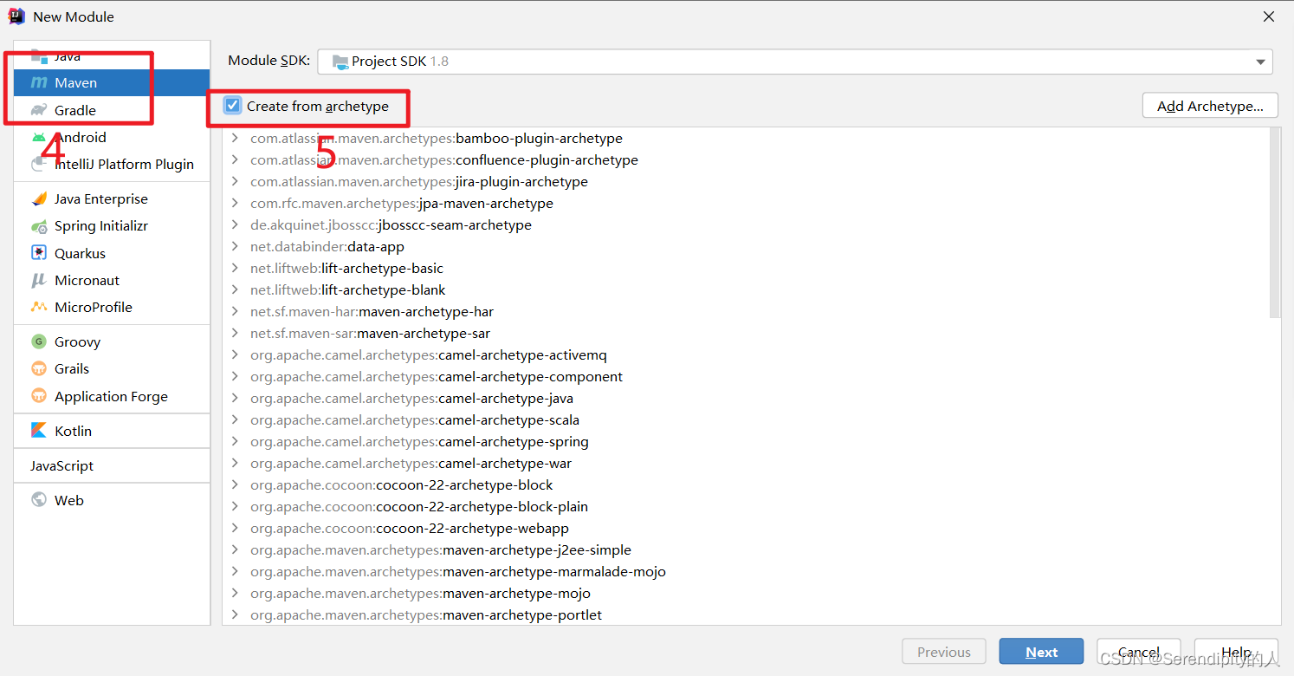Select maven-archetype-mojo row

point(746,593)
